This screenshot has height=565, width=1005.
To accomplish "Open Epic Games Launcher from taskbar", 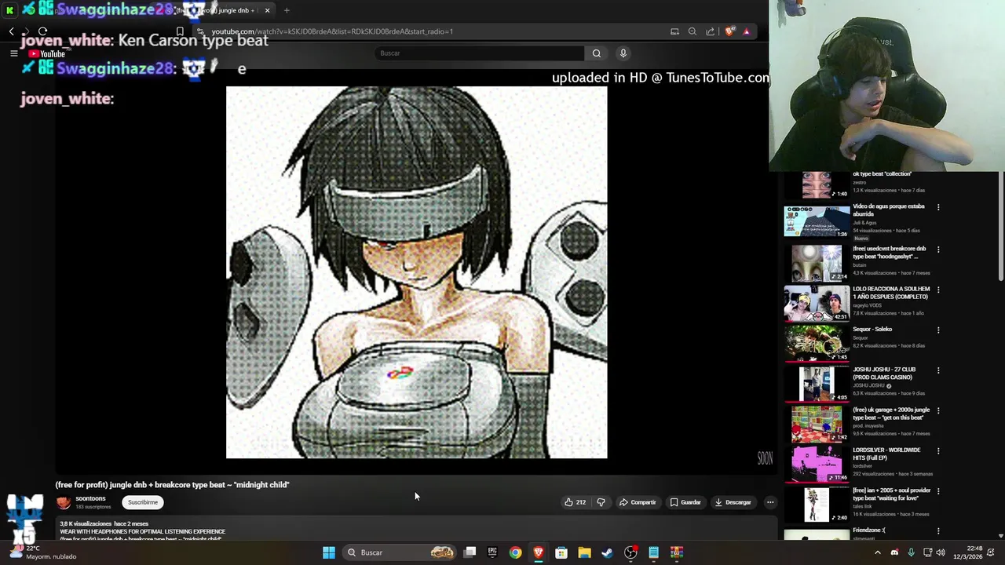I will pos(492,552).
